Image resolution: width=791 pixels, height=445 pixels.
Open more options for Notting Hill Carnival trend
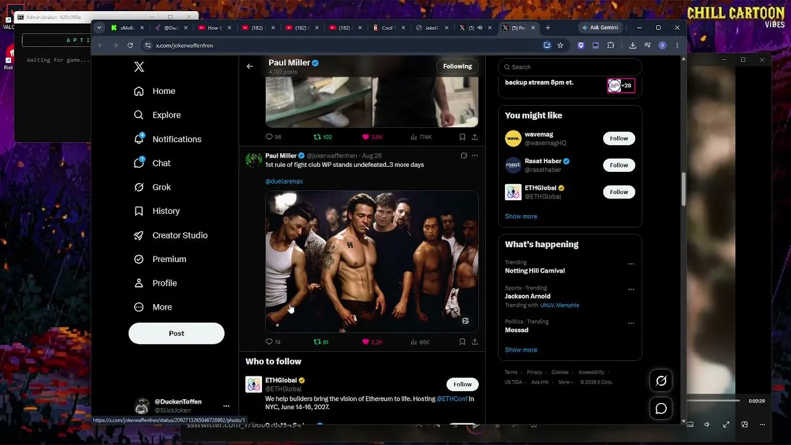pos(631,264)
